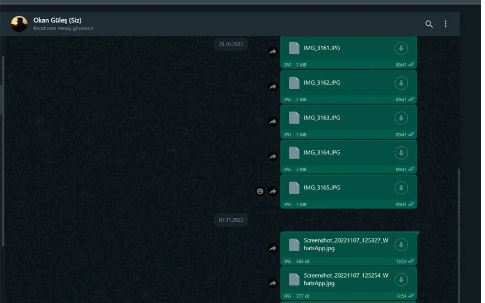Click Okan Güleş profile picture
The width and height of the screenshot is (485, 303).
[19, 24]
